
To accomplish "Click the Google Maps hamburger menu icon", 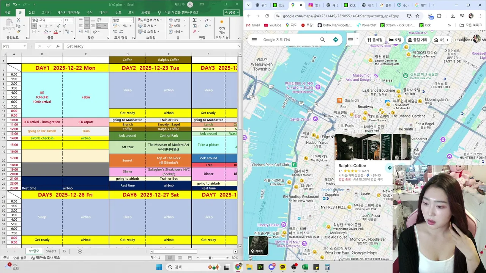I will (254, 40).
